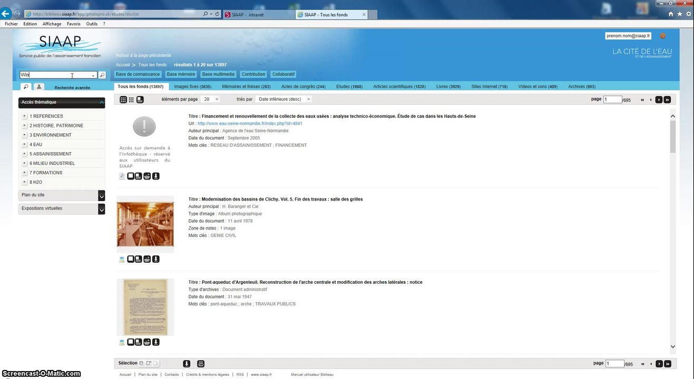694x379 pixels.
Task: Open the search box suggestions dropdown arrow
Action: (93, 75)
